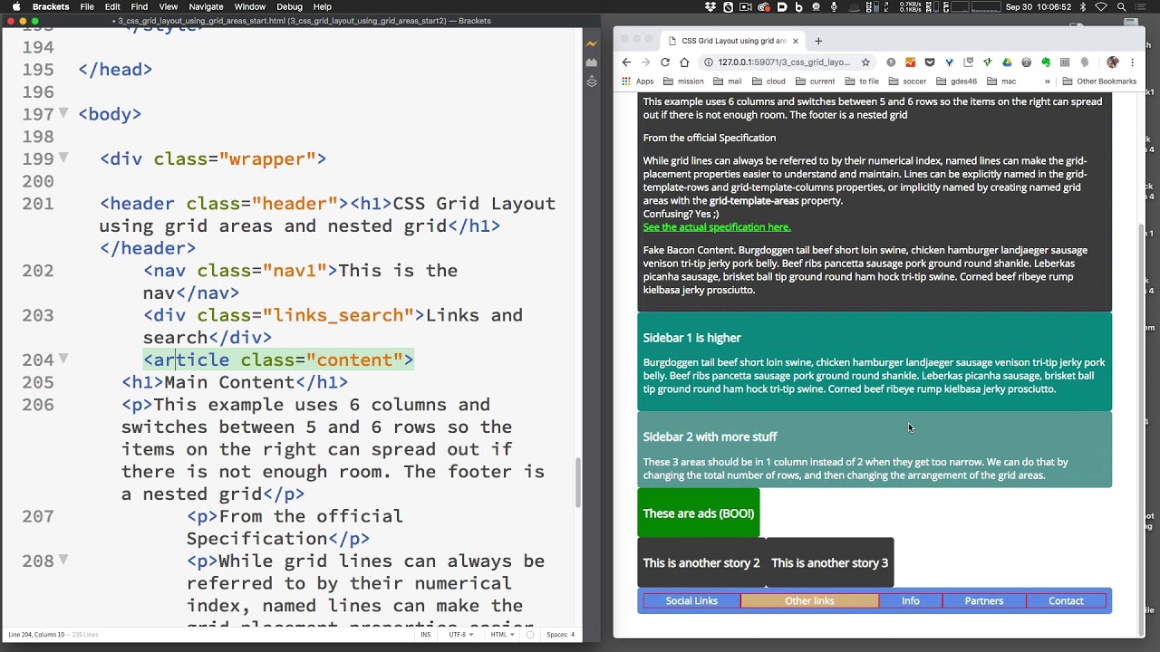Open the Apps shortcut in bookmarks bar
The height and width of the screenshot is (652, 1160).
click(639, 81)
